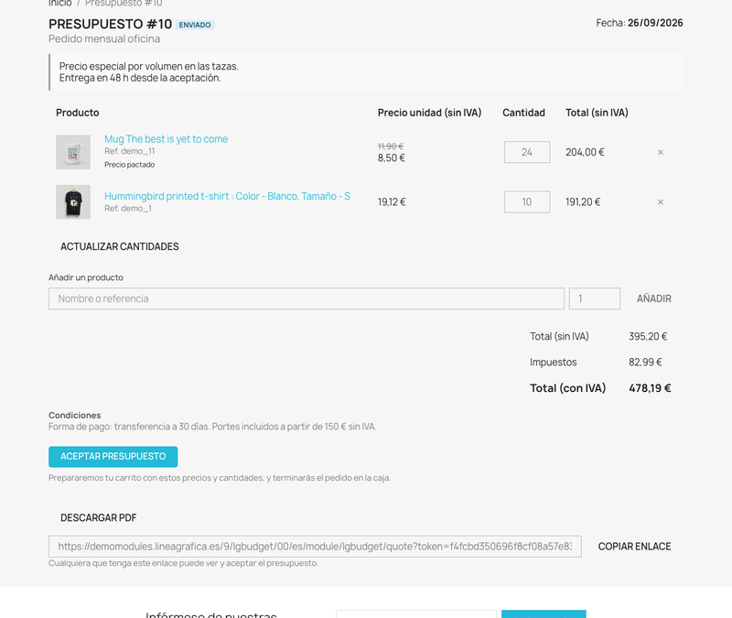This screenshot has width=732, height=618.
Task: Open Hummingbird printed t-shirt link
Action: tap(227, 196)
